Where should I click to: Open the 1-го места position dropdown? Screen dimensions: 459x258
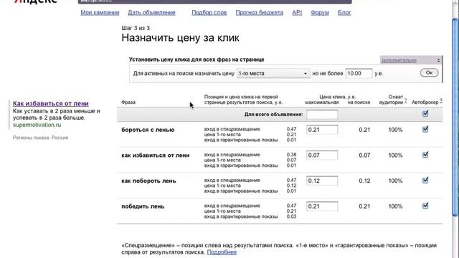click(x=273, y=73)
